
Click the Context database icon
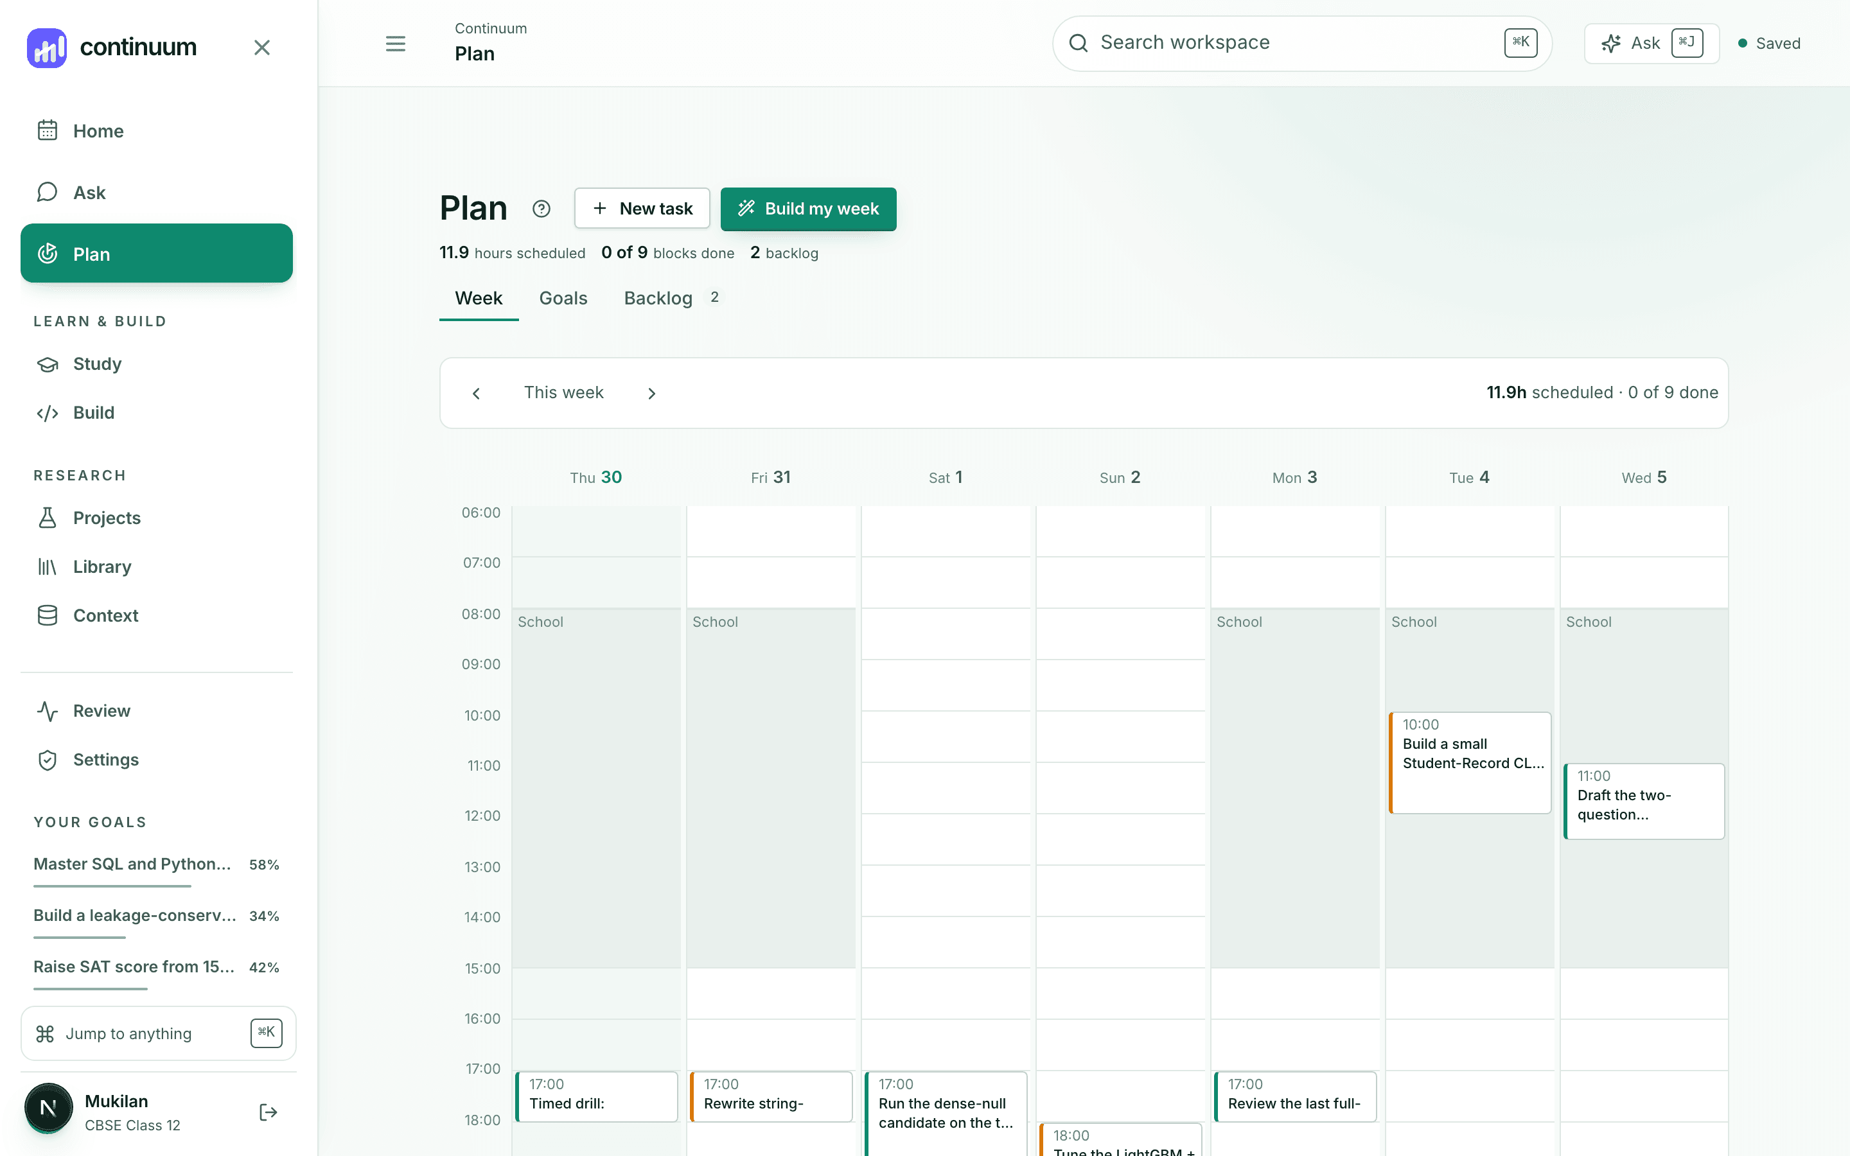click(48, 615)
